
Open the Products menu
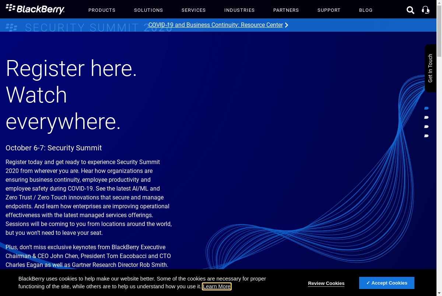click(x=102, y=10)
